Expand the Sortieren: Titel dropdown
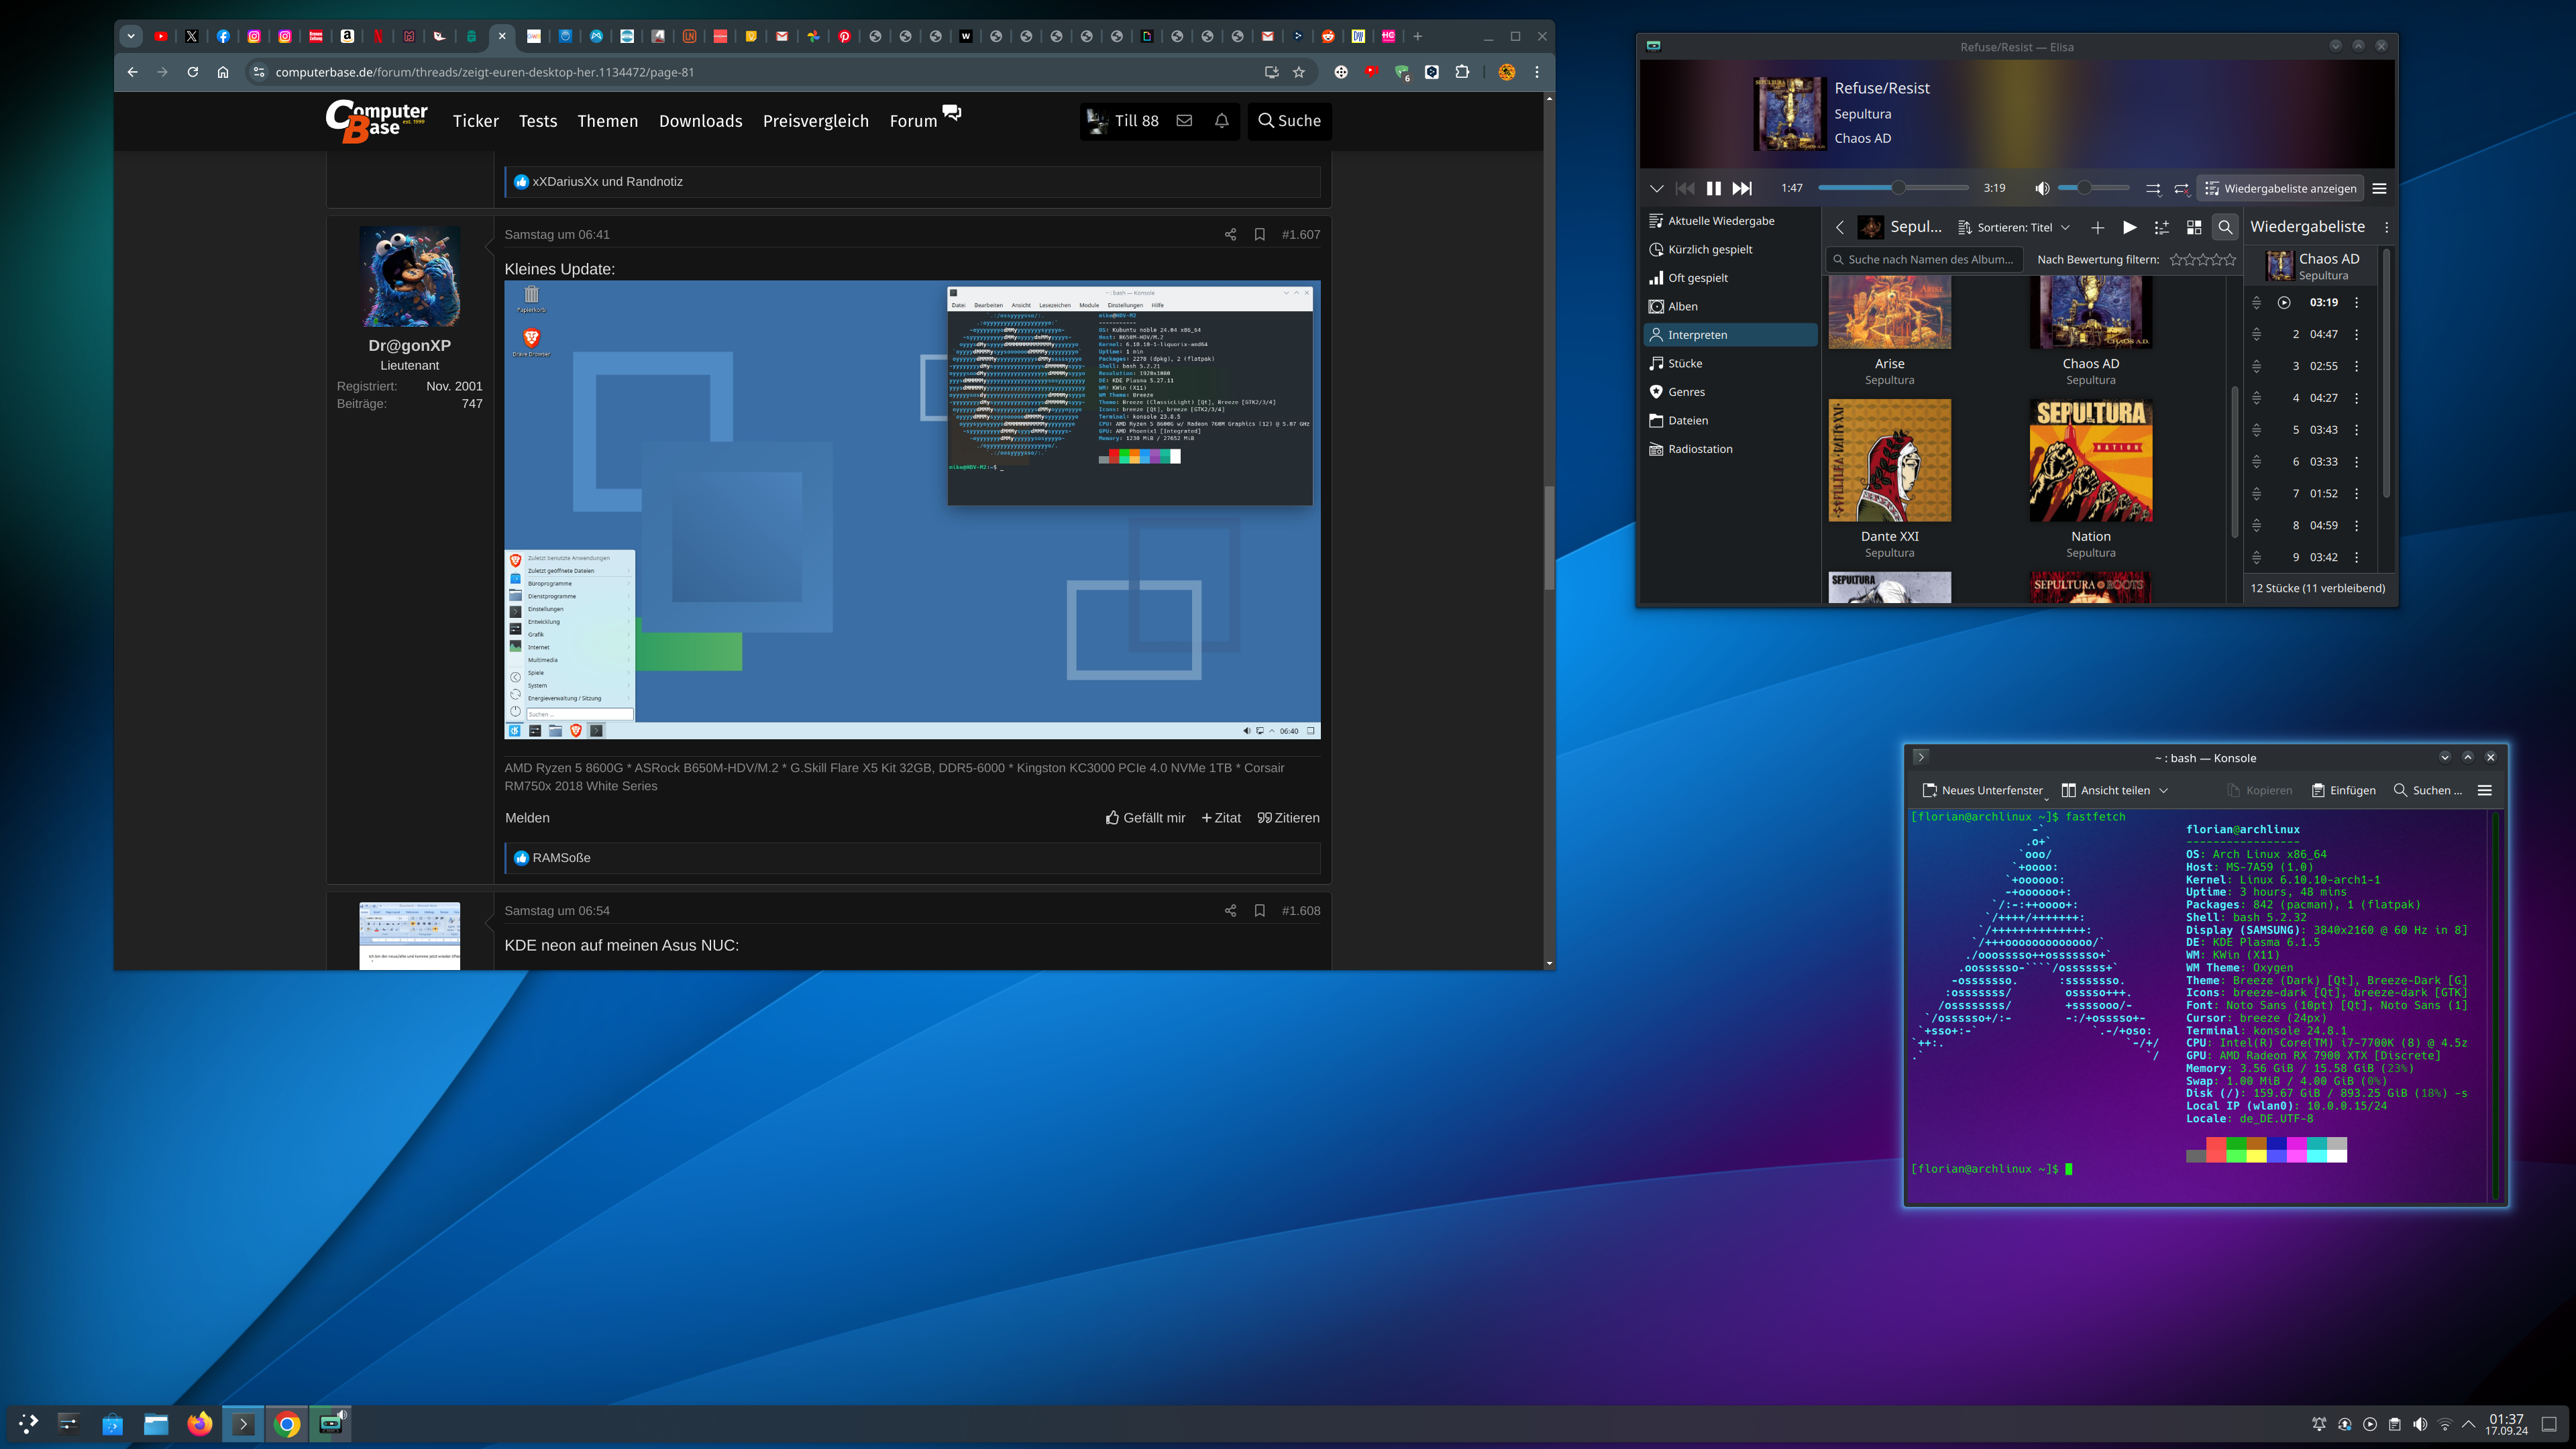The width and height of the screenshot is (2576, 1449). click(x=2013, y=228)
